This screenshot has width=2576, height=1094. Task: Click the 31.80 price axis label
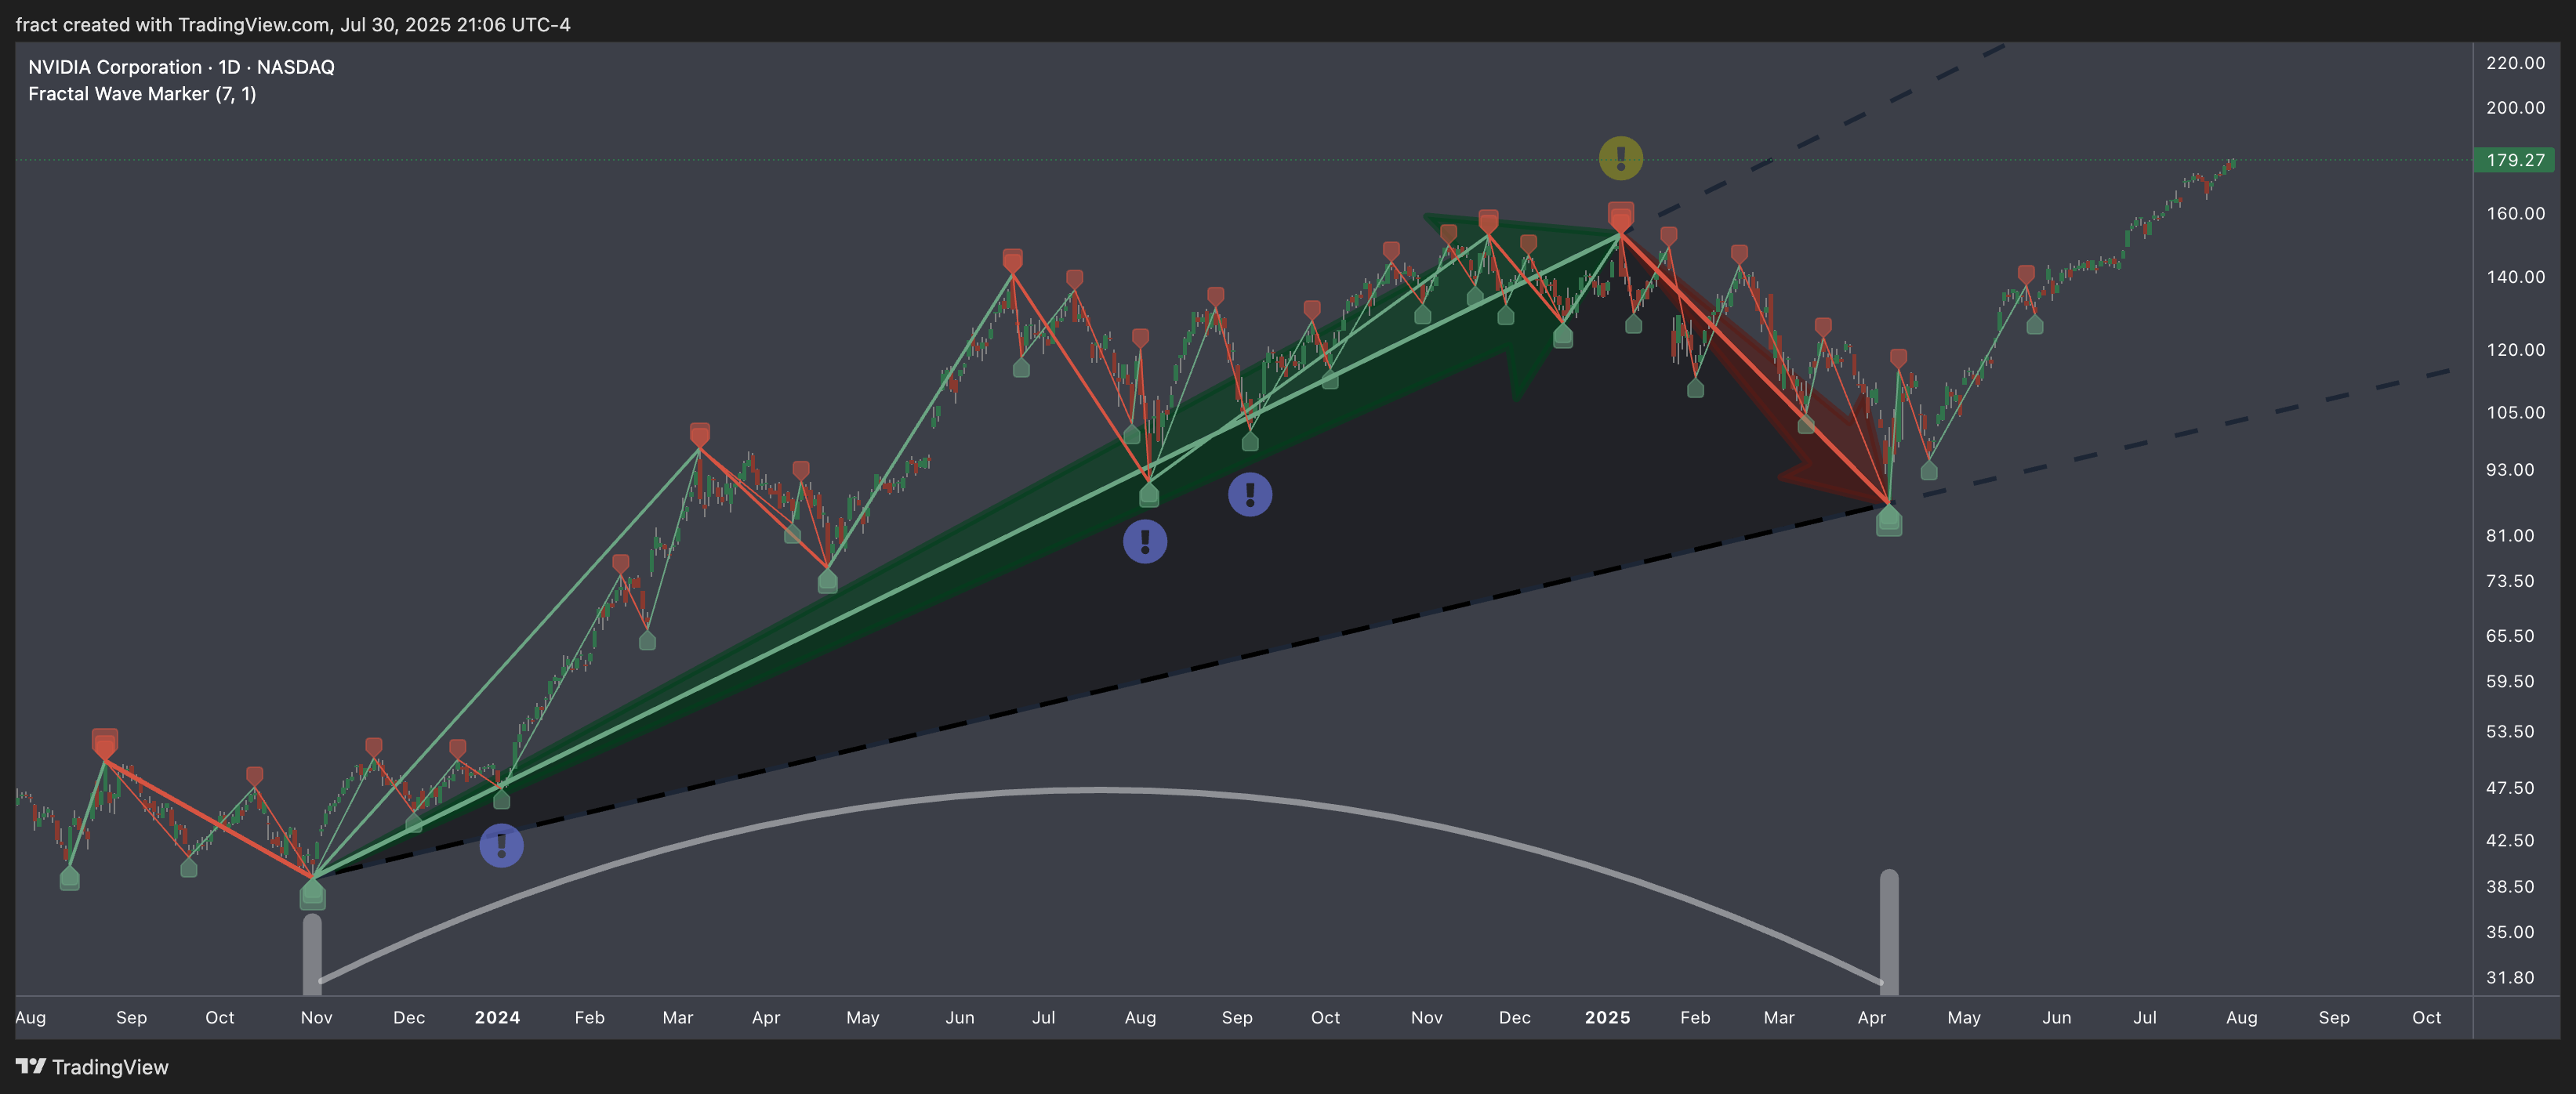tap(2510, 978)
